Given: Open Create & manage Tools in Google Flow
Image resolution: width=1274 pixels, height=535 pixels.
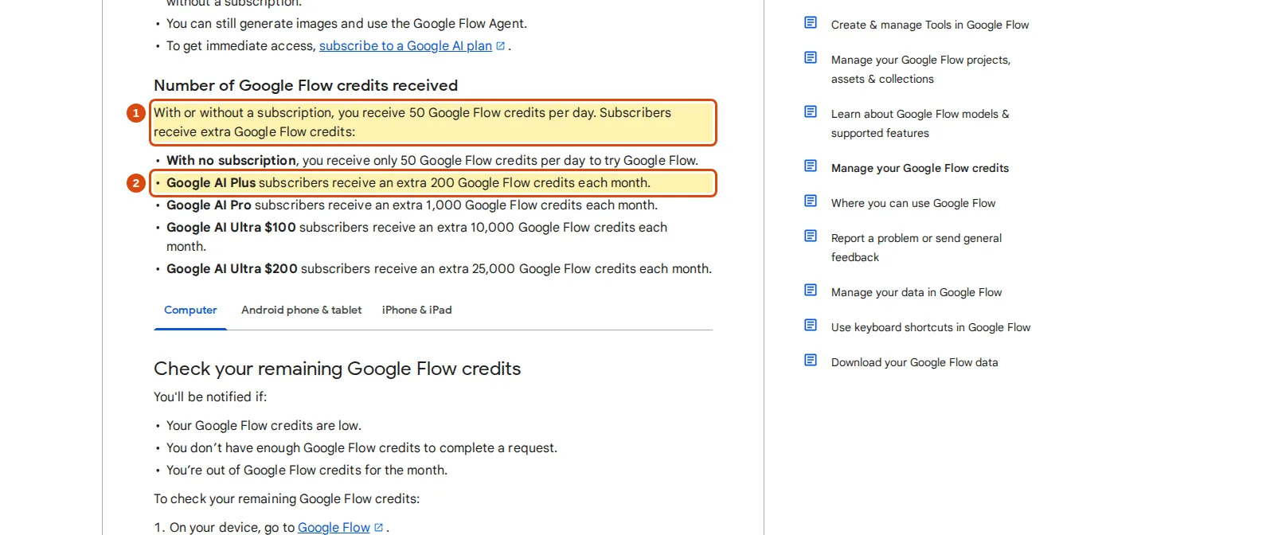Looking at the screenshot, I should click(x=929, y=25).
